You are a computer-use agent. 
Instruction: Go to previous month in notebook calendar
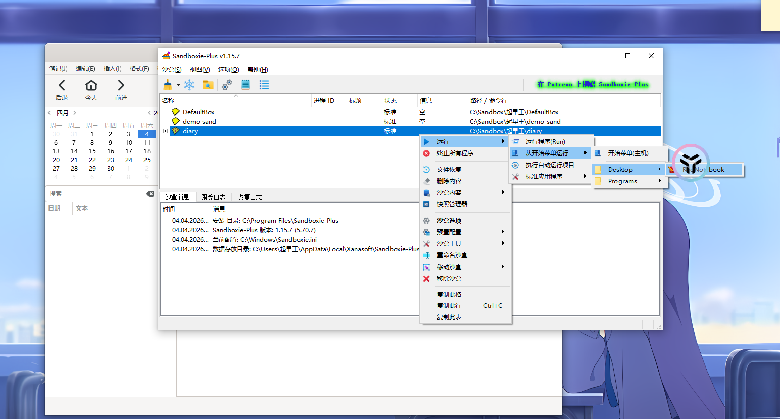tap(49, 113)
